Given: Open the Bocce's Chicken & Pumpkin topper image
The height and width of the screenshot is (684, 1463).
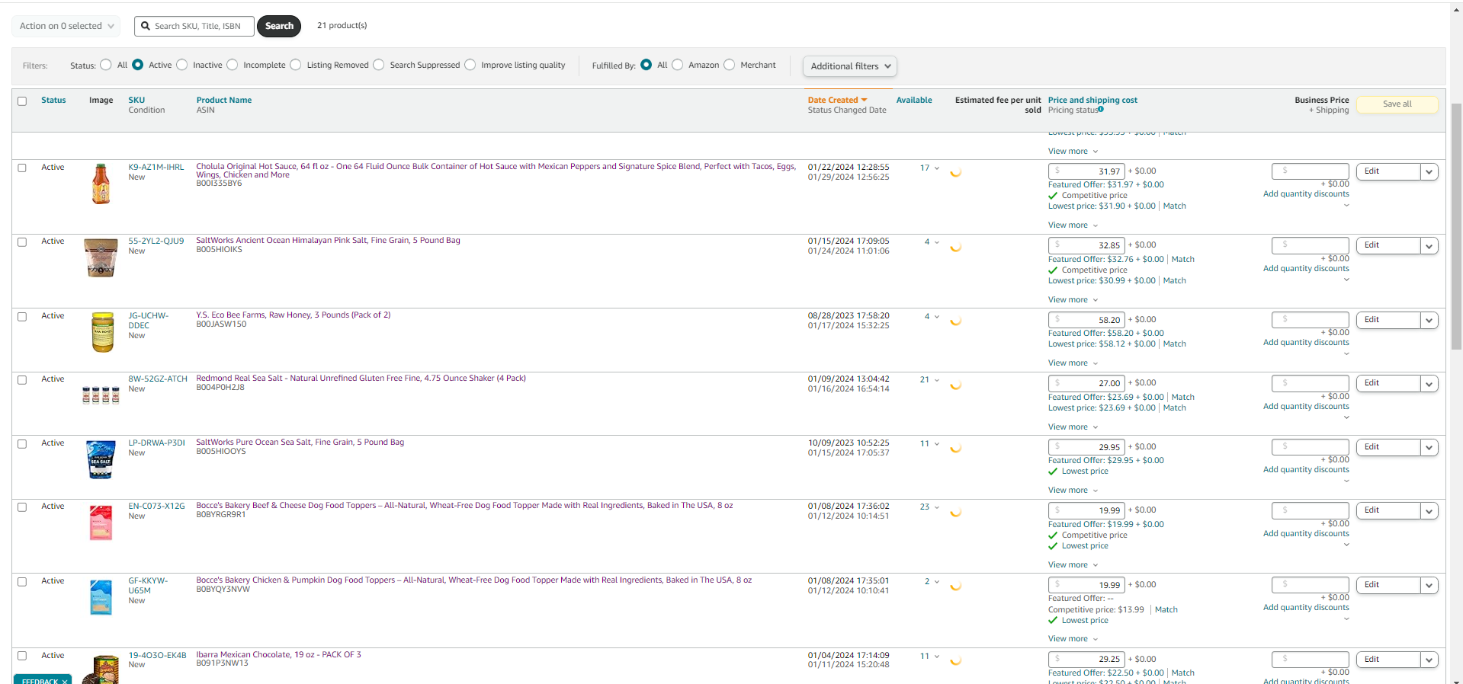Looking at the screenshot, I should (x=101, y=597).
